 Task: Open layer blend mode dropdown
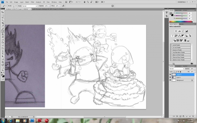tap(177, 69)
